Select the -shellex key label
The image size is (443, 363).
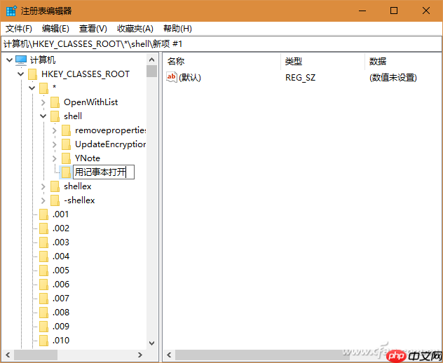79,200
